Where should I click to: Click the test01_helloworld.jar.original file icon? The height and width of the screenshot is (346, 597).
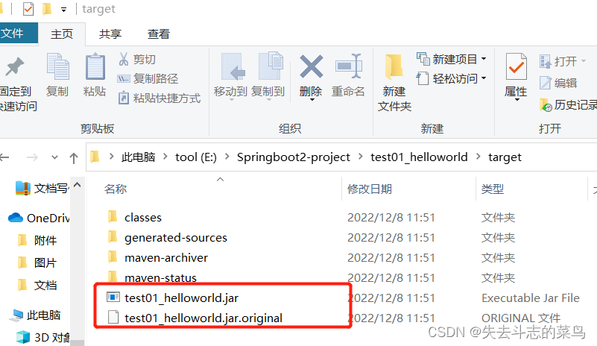[x=113, y=317]
